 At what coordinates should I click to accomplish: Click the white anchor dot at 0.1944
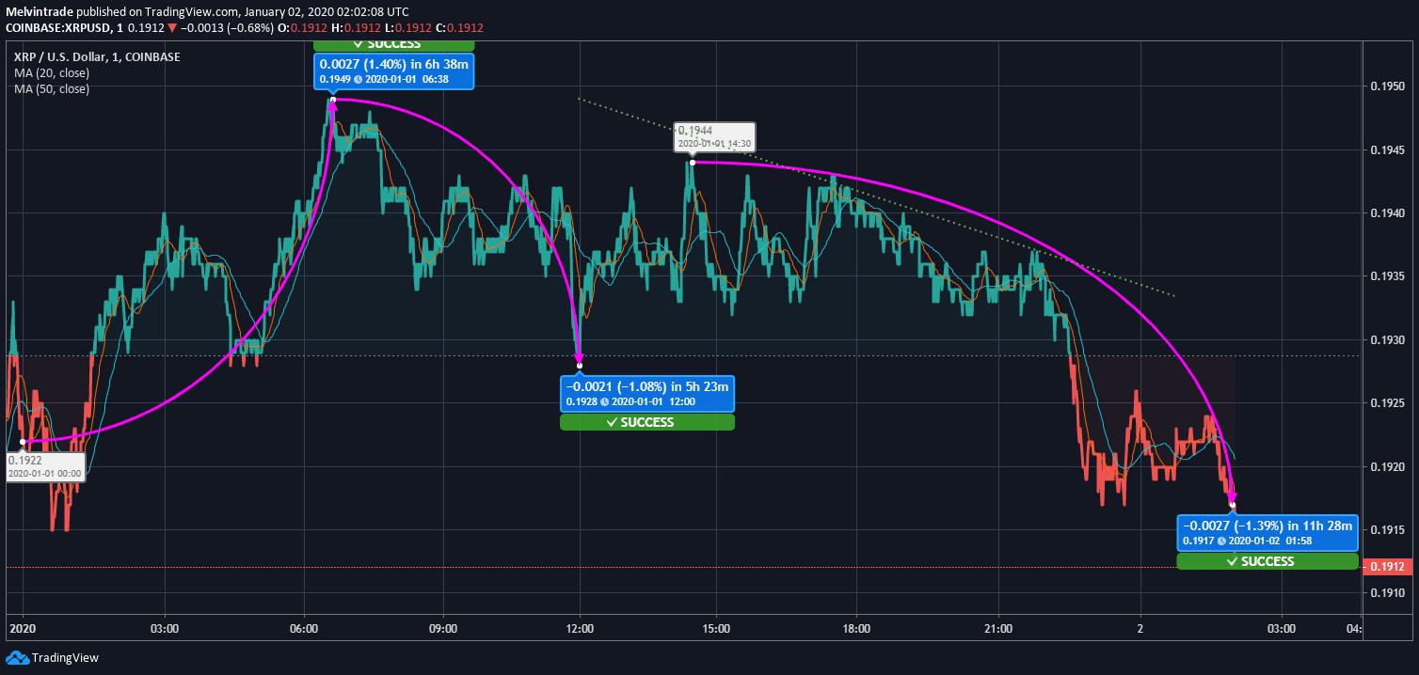pyautogui.click(x=692, y=163)
